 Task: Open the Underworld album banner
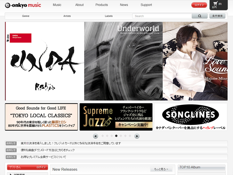click(x=124, y=61)
